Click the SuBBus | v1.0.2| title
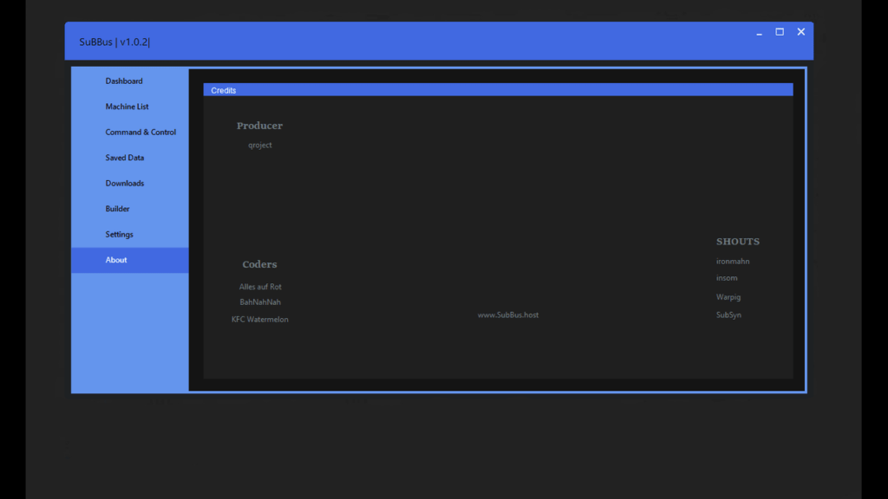 (x=114, y=42)
